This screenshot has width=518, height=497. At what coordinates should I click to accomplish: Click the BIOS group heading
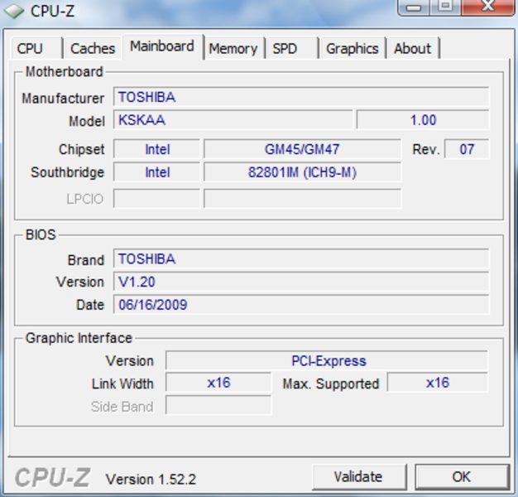tap(41, 234)
